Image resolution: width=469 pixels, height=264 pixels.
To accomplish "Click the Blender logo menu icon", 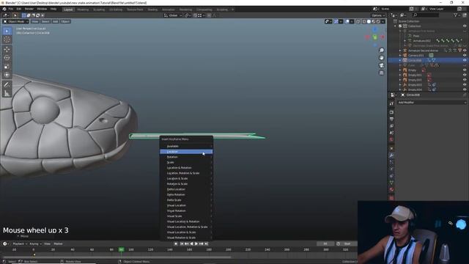I will tap(4, 9).
